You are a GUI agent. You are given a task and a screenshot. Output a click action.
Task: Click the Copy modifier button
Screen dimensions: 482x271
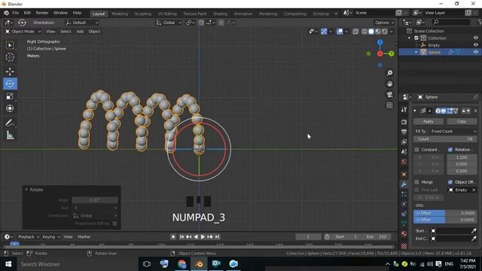point(462,121)
